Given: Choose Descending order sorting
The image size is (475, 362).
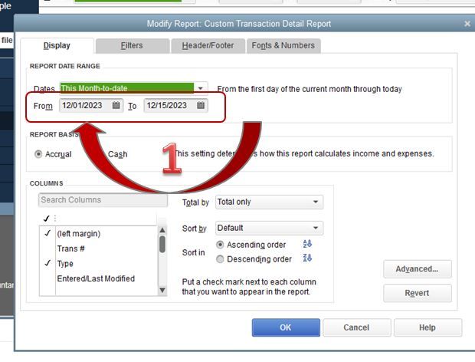Looking at the screenshot, I should tap(220, 259).
